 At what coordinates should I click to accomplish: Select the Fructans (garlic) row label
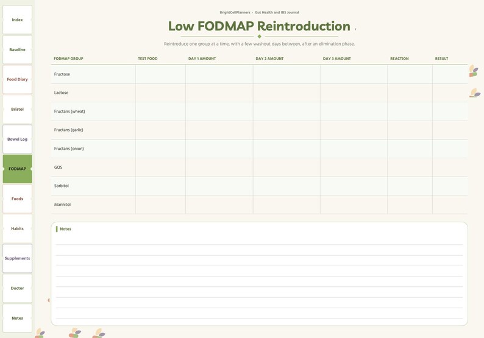pyautogui.click(x=68, y=130)
